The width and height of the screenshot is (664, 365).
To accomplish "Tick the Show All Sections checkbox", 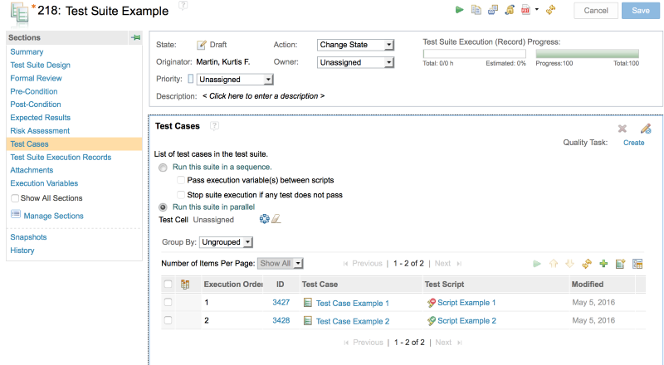I will (15, 198).
